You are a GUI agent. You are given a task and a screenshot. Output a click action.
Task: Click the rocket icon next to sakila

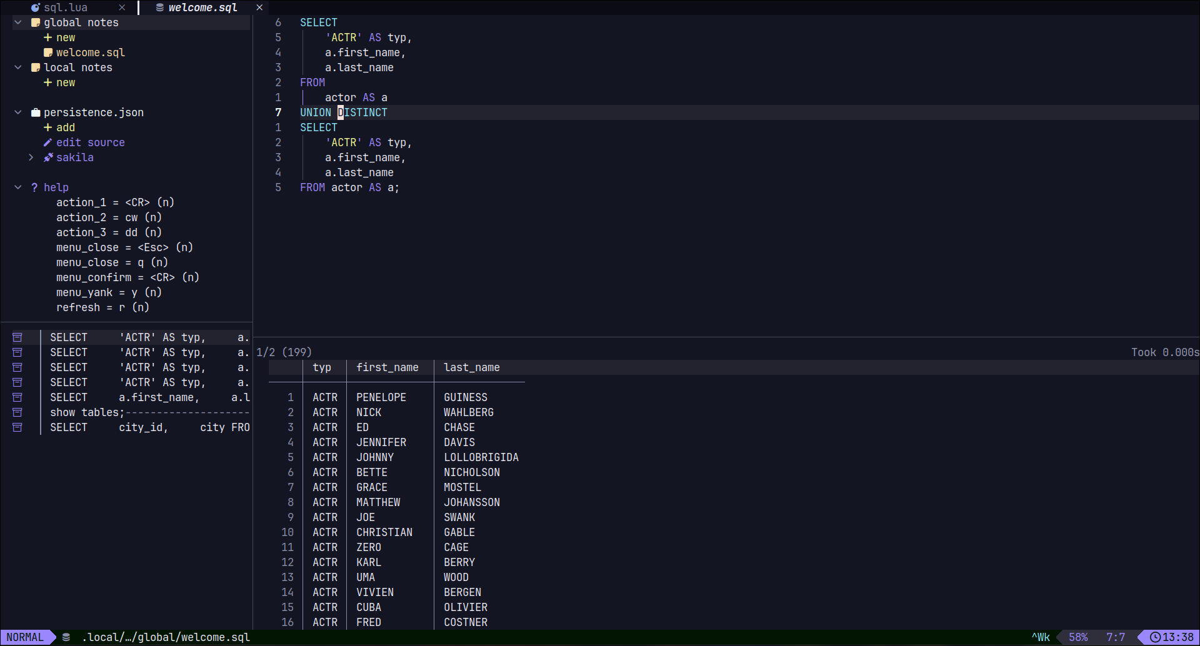pyautogui.click(x=48, y=157)
